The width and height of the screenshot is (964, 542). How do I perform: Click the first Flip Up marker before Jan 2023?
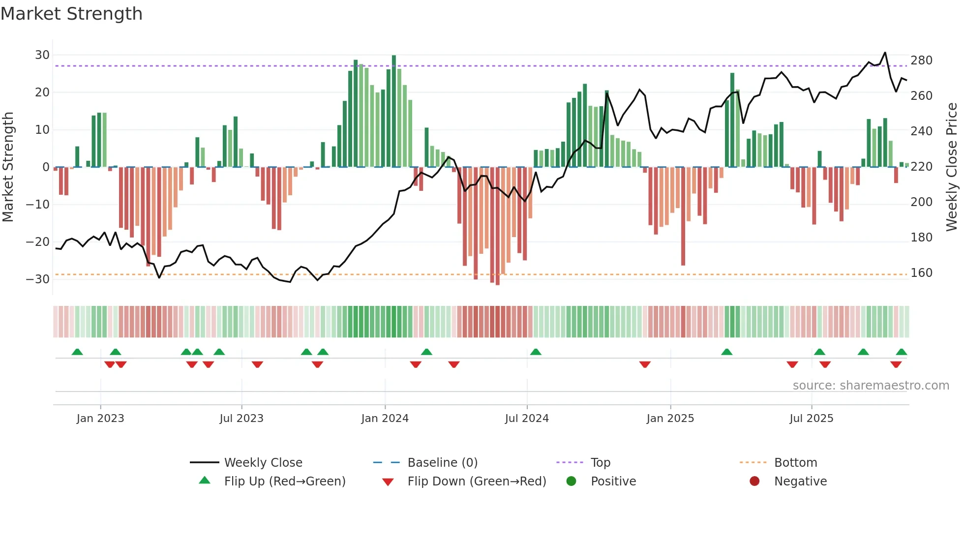pos(77,352)
